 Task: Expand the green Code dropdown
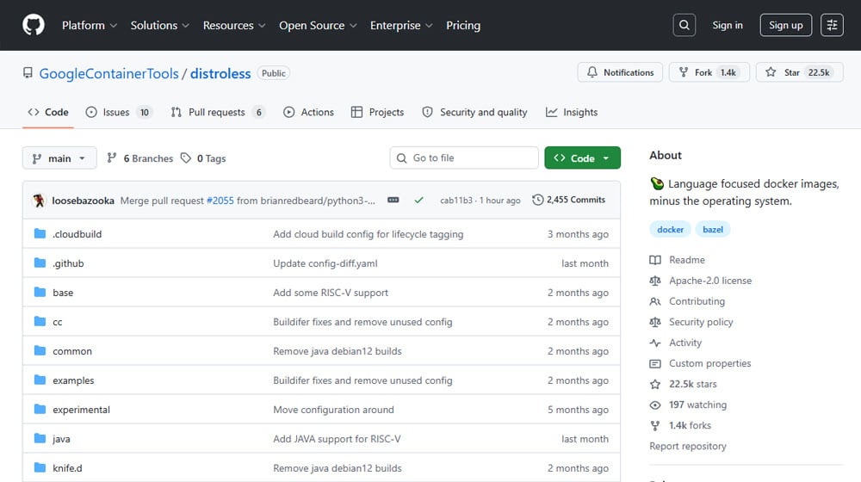[x=582, y=158]
